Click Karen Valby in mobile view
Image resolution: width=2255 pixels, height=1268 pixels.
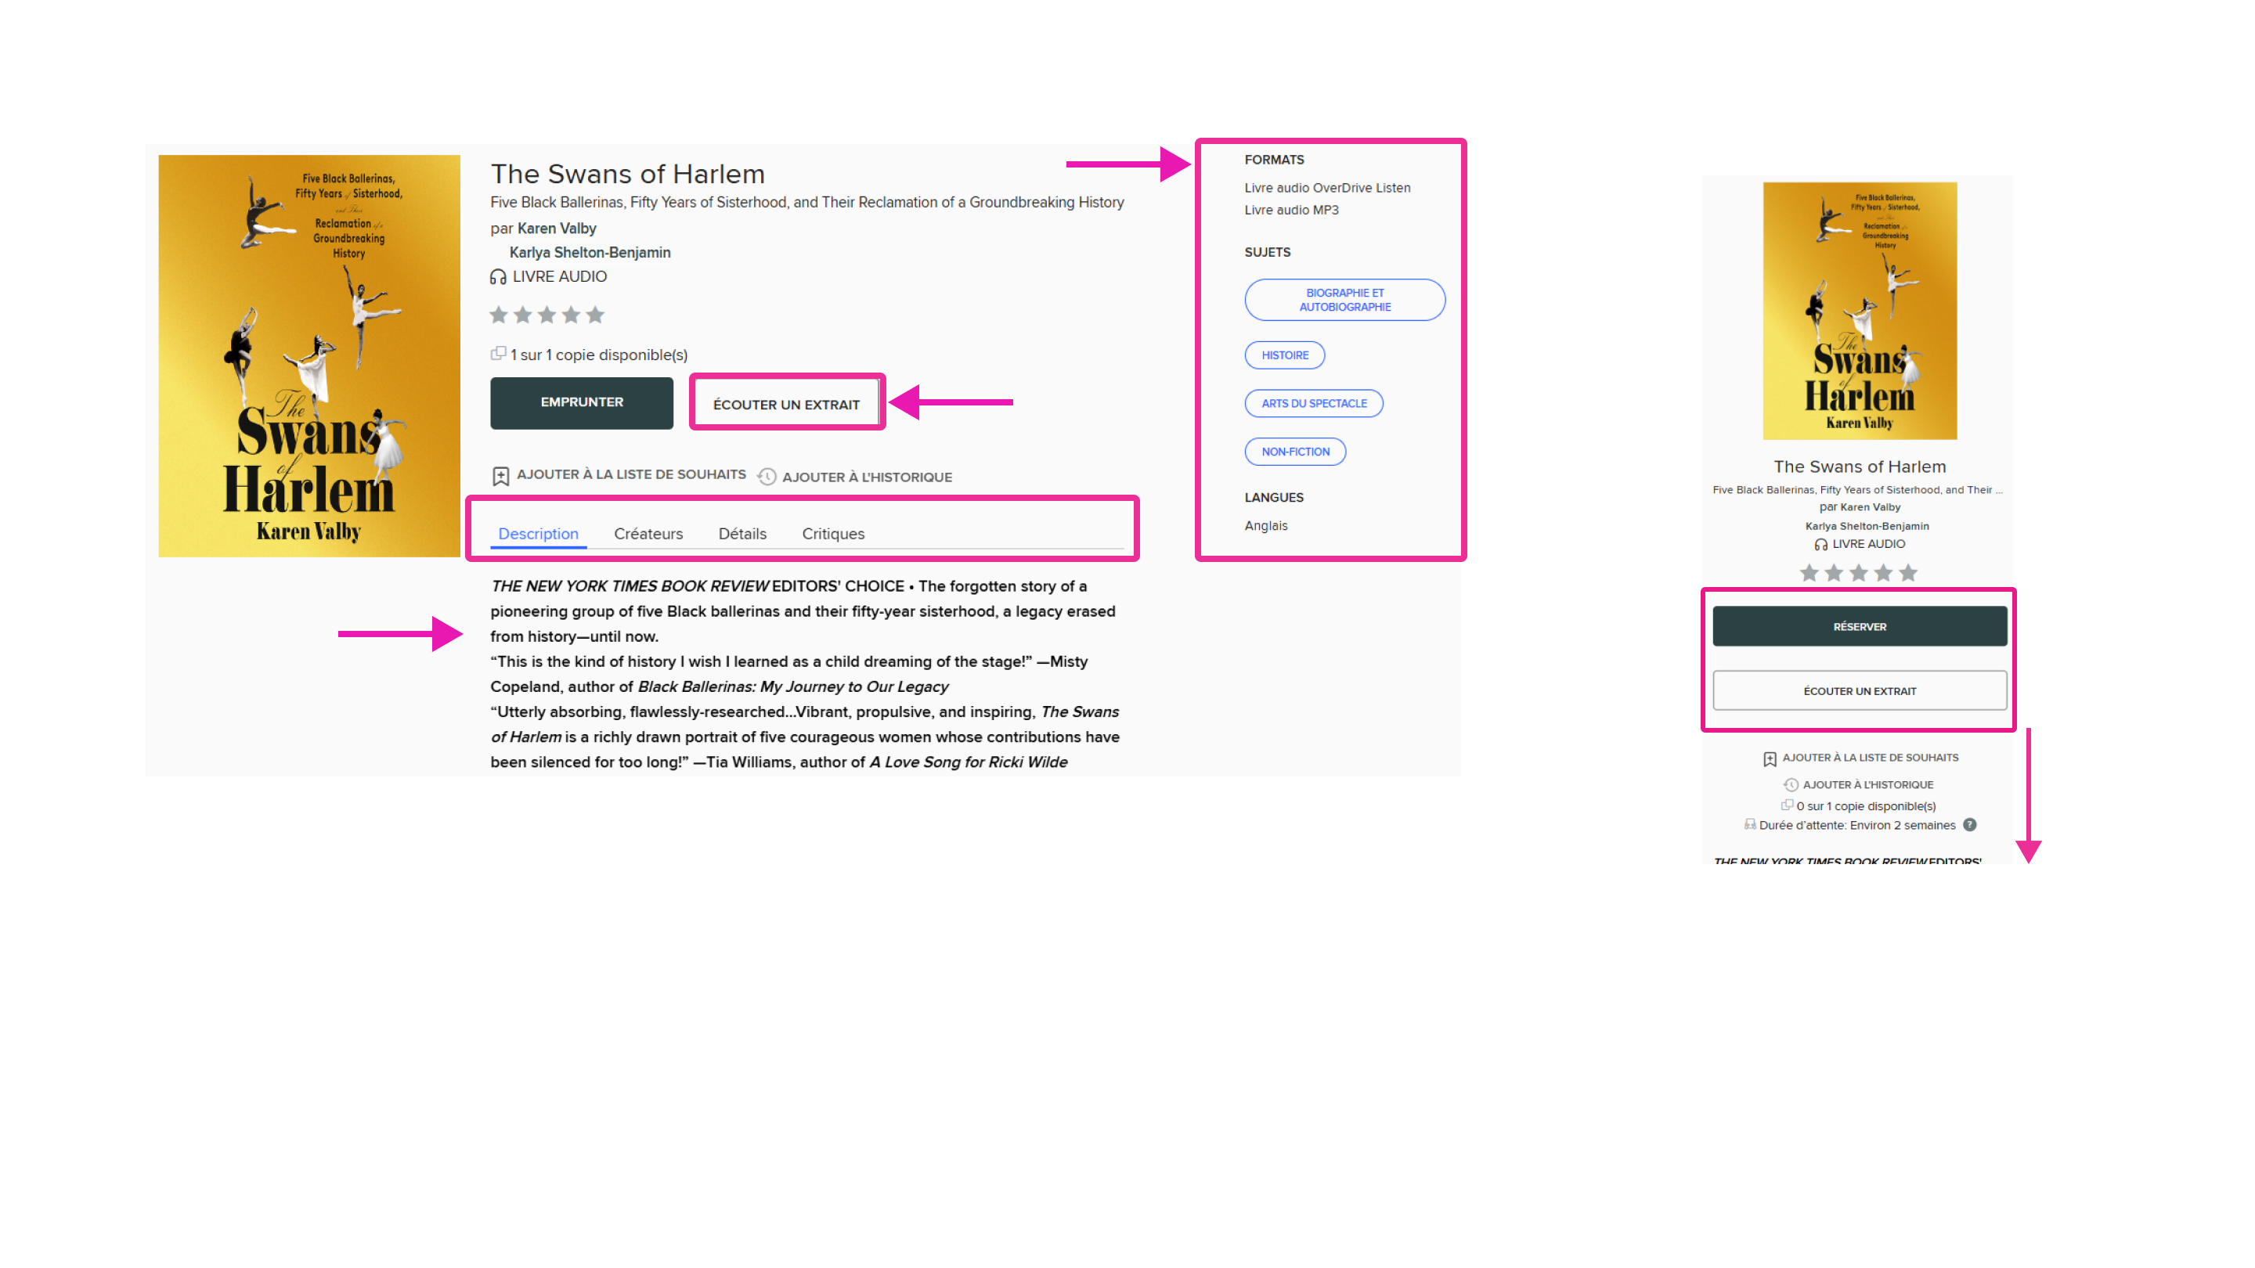pos(1870,506)
